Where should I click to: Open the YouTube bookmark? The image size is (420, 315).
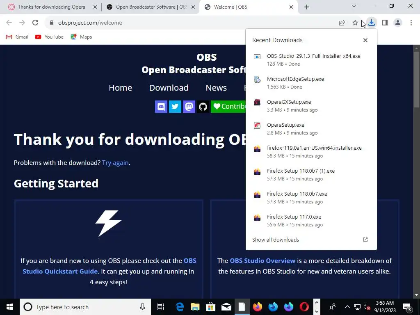[49, 37]
